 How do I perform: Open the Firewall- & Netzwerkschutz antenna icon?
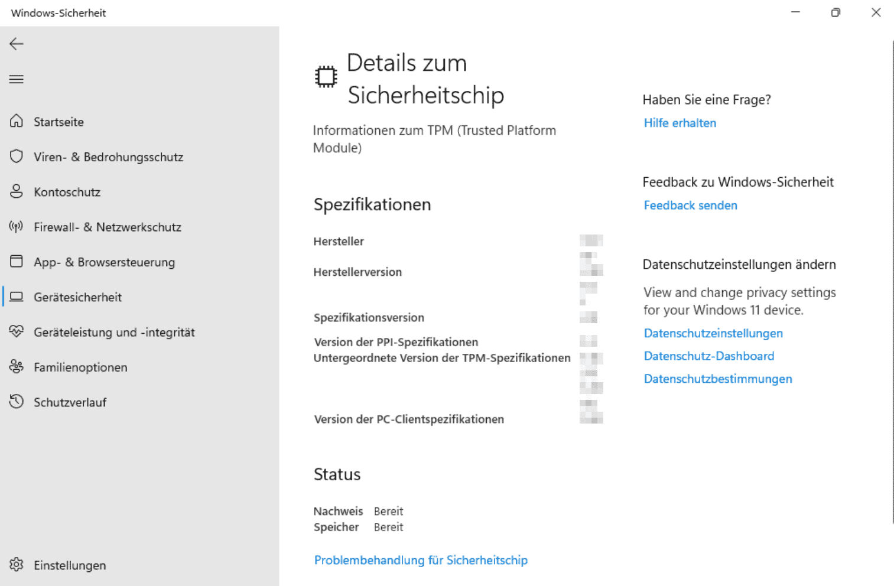[17, 227]
